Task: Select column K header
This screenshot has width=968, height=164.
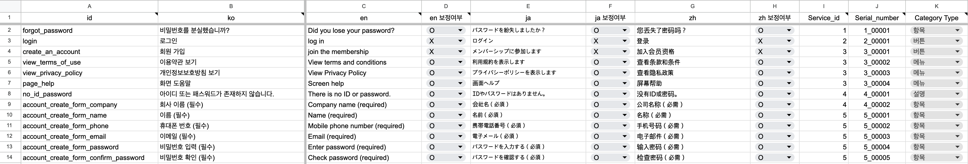Action: point(936,6)
